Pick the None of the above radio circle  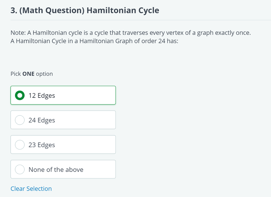[x=20, y=169]
